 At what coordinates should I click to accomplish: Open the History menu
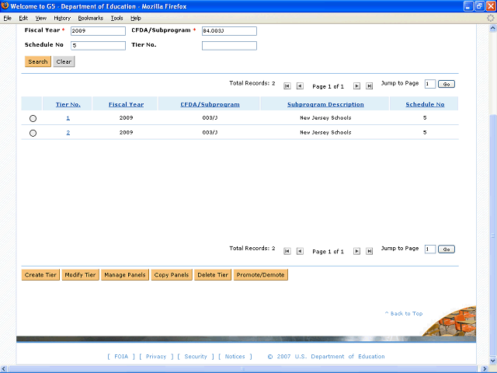[x=62, y=18]
